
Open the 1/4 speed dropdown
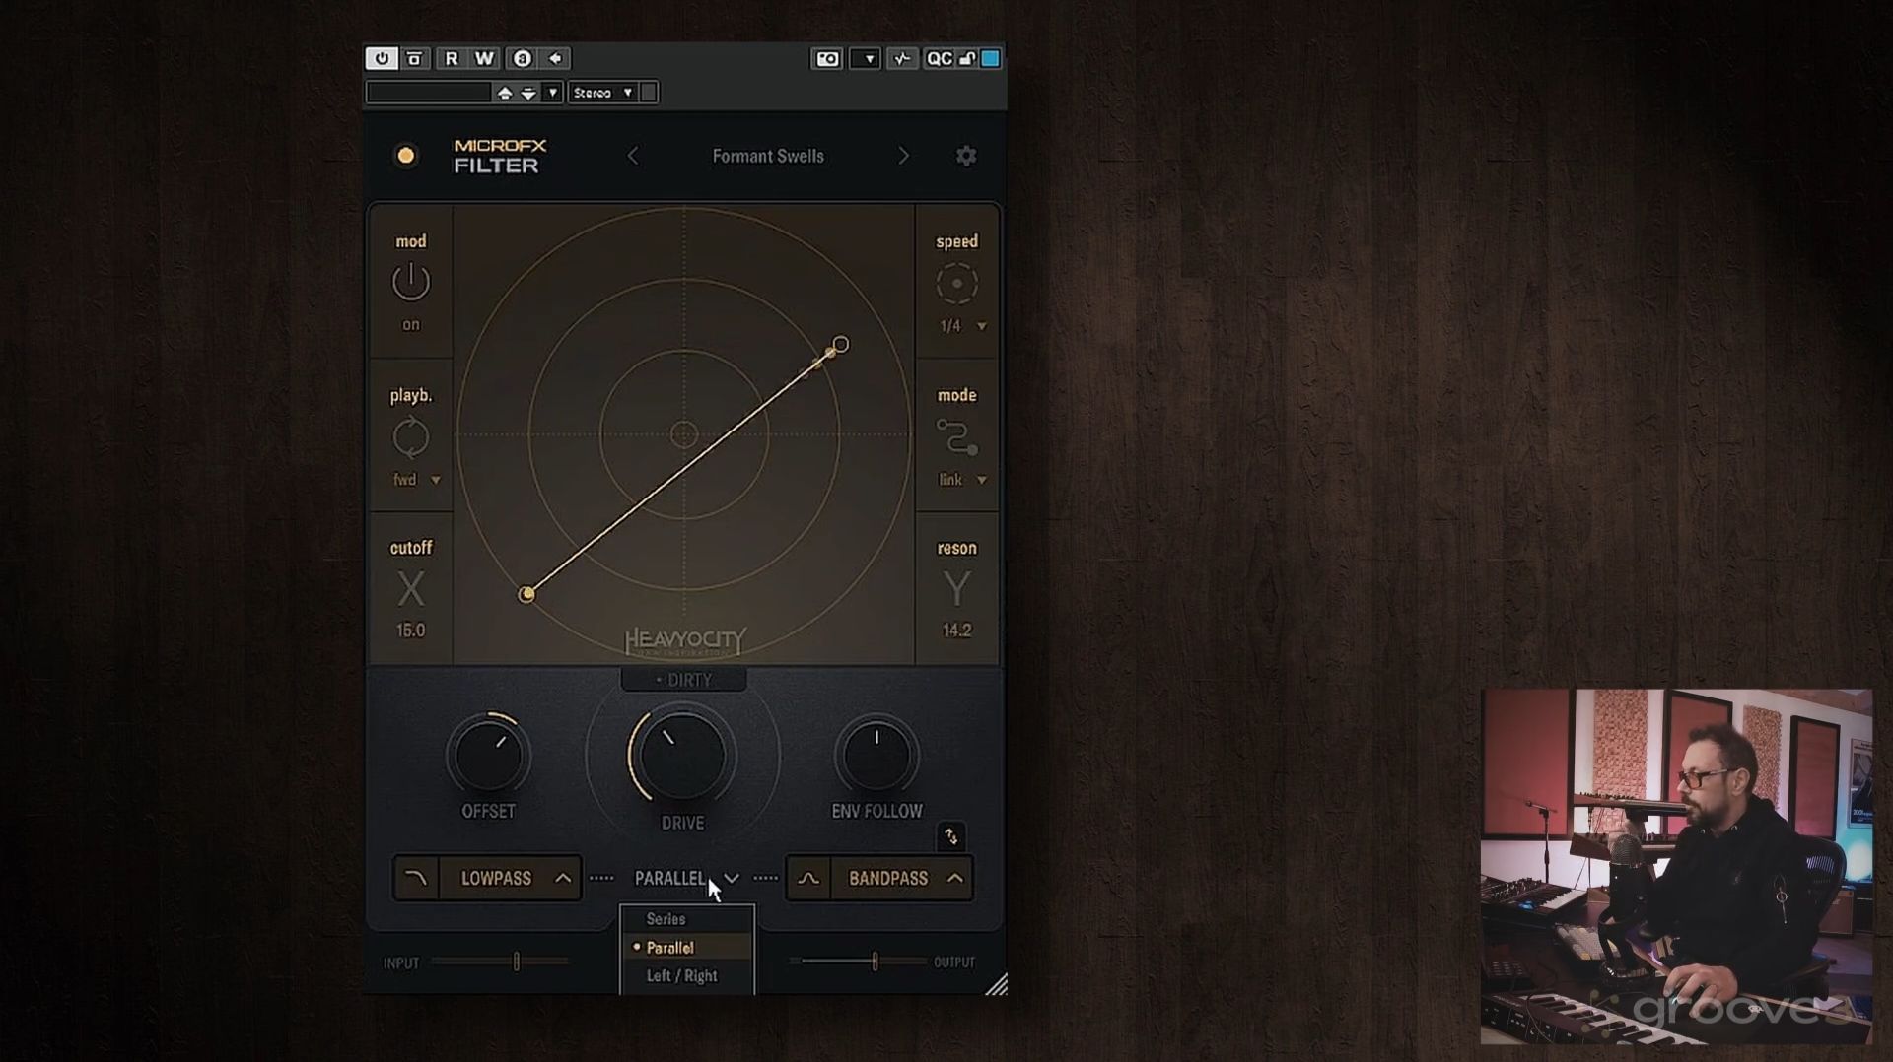tap(963, 326)
